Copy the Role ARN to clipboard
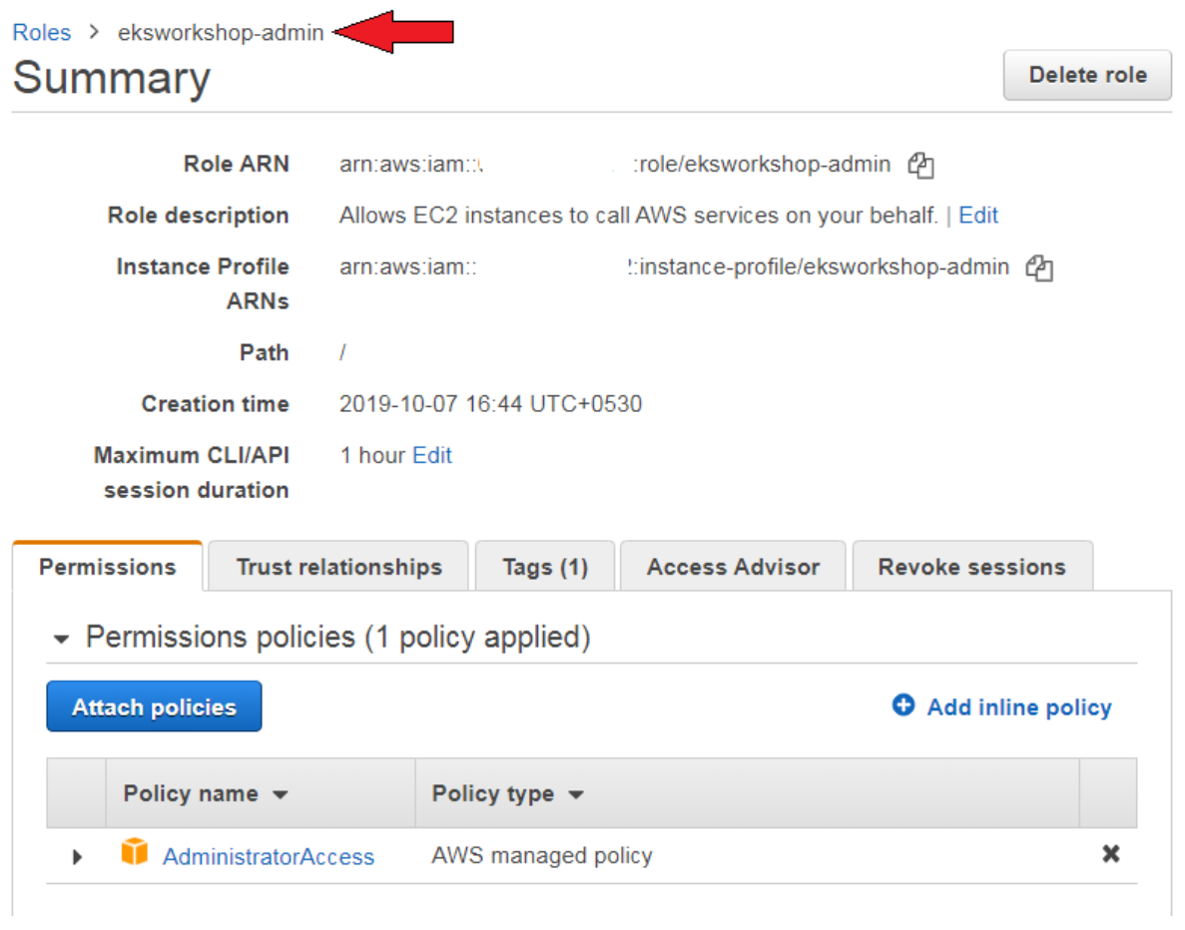This screenshot has height=930, width=1185. (x=920, y=165)
